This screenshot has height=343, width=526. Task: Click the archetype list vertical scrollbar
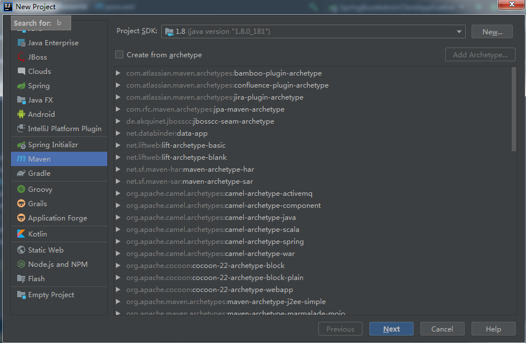click(x=513, y=109)
